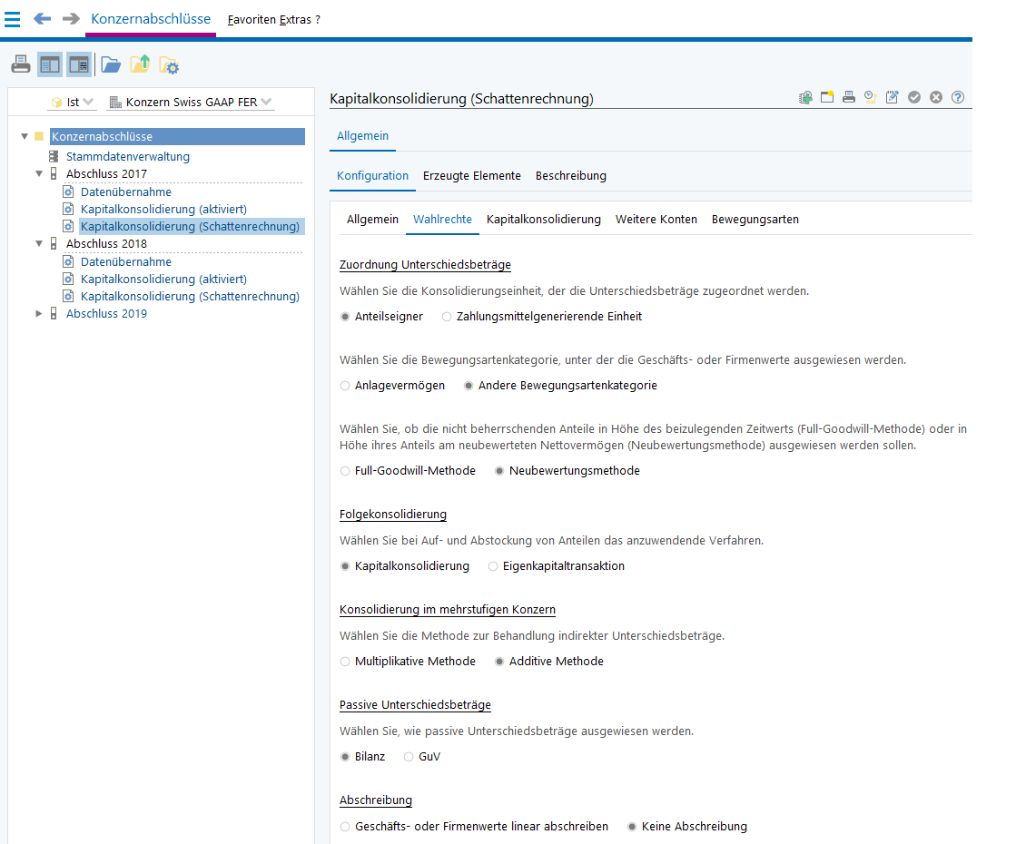Open Datenübernahme under Abschluss 2018
The width and height of the screenshot is (1026, 844).
(125, 261)
